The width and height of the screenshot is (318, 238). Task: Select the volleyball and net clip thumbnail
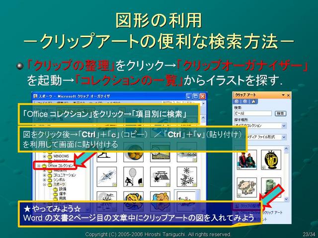(160, 157)
